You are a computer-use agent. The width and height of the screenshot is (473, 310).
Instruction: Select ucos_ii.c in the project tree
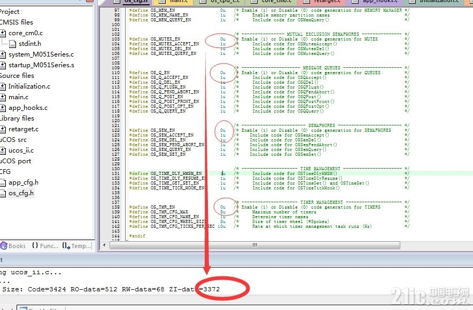(21, 150)
